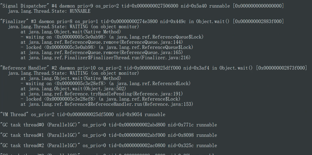This screenshot has width=312, height=155.
Task: Click the ReferenceHandler.run Reference.java:153 frame
Action: 107,104
